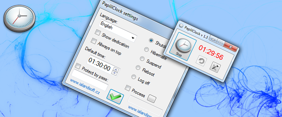Click the PapiiClock title bar orb icon
This screenshot has height=117, width=282.
click(x=181, y=25)
